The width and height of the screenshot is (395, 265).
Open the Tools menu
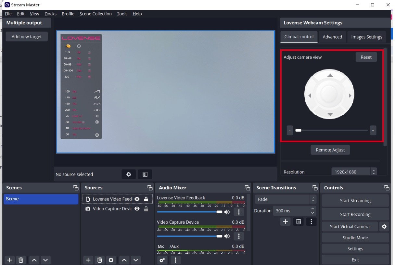pyautogui.click(x=122, y=14)
